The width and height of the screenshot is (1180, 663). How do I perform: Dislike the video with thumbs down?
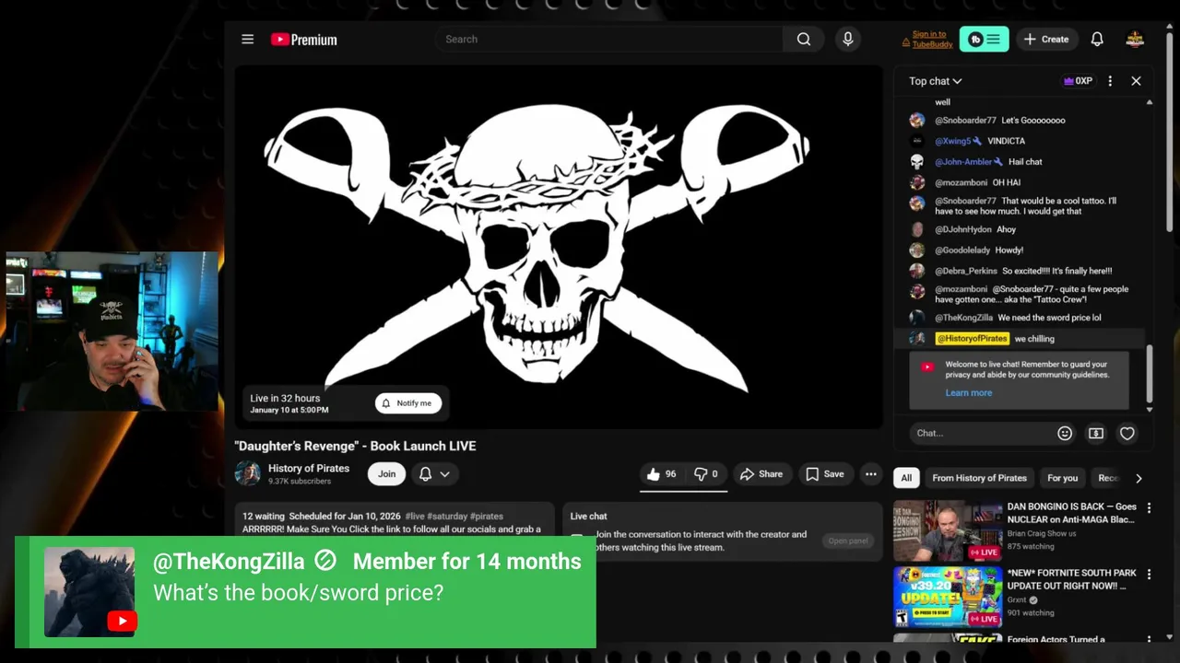tap(705, 474)
